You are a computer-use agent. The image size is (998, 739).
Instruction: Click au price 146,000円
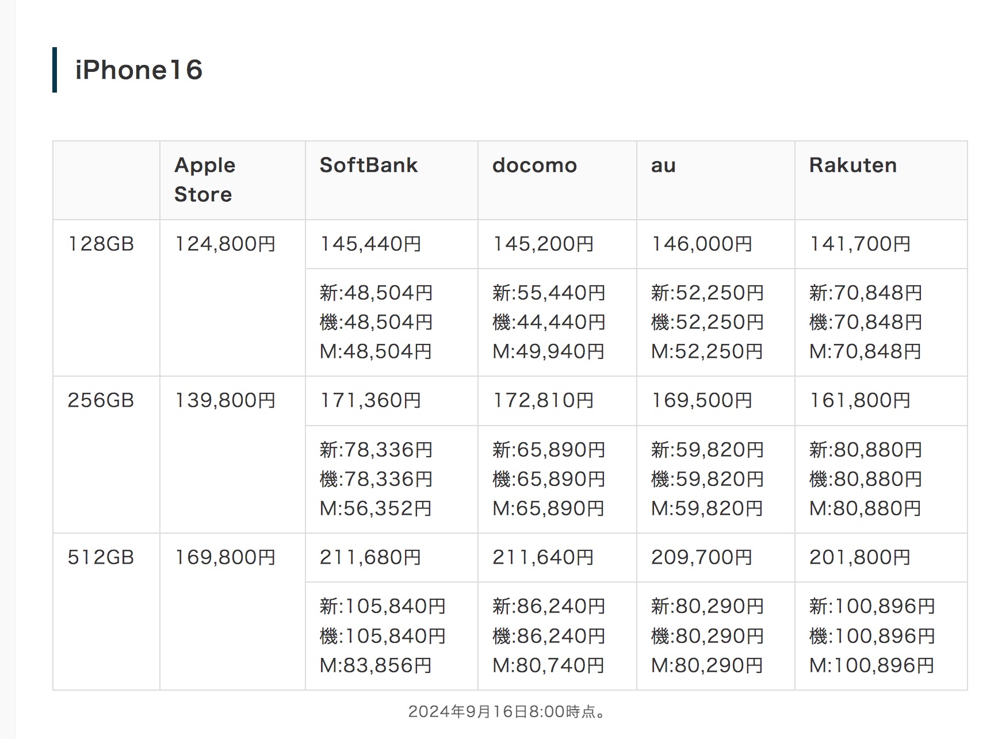coord(702,244)
